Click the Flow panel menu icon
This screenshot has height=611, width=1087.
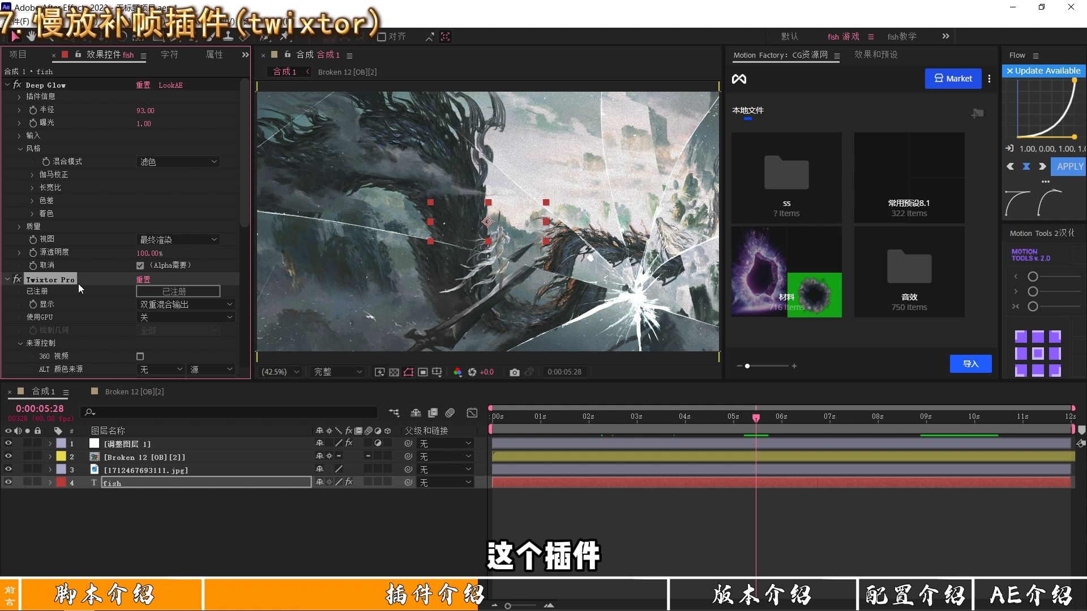click(x=1035, y=55)
